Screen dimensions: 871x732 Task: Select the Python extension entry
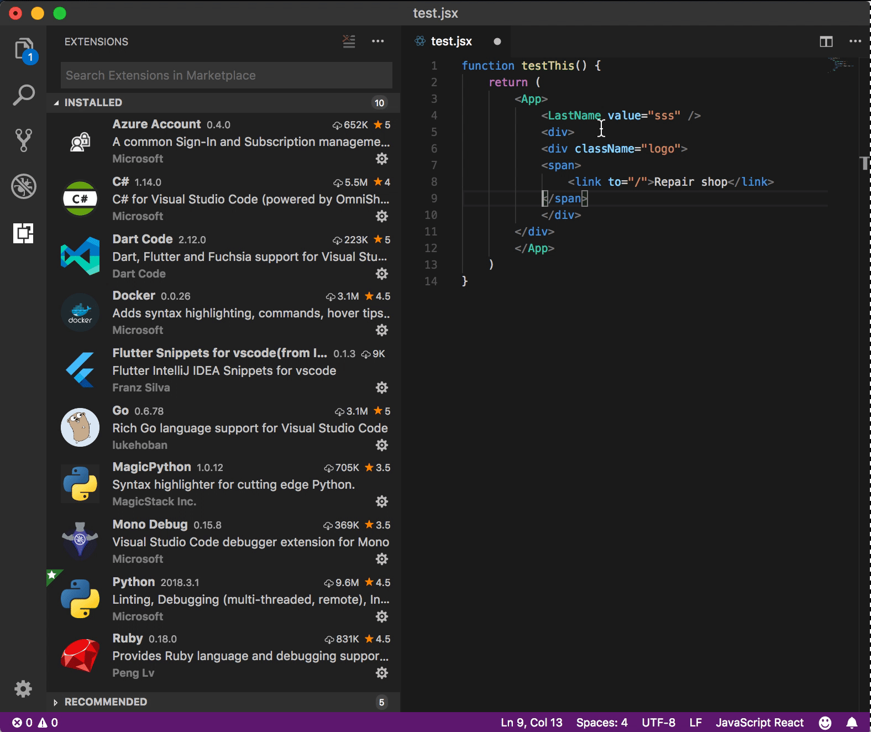[x=223, y=599]
